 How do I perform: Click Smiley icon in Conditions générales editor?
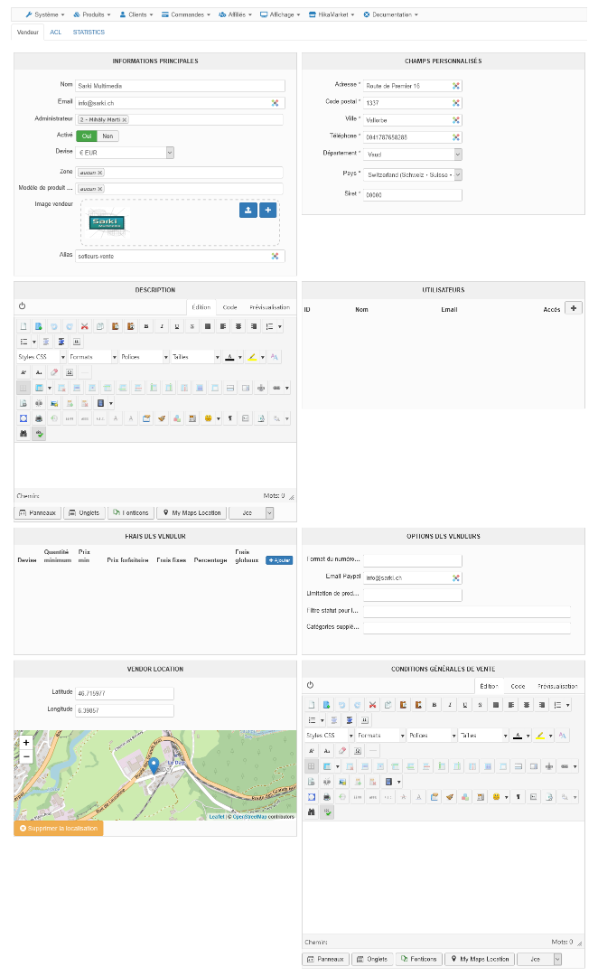(x=496, y=797)
